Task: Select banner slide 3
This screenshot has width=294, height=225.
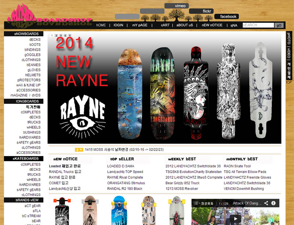Action: pyautogui.click(x=61, y=35)
